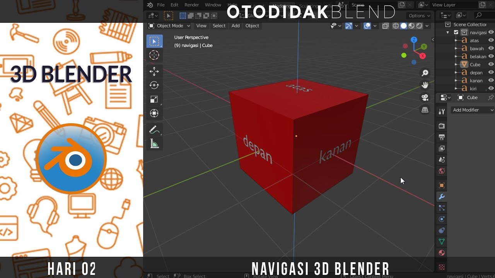Click the X axis on navigation gizmo

(x=423, y=56)
